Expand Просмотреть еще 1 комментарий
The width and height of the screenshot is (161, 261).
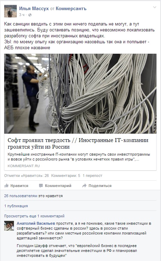point(34,216)
